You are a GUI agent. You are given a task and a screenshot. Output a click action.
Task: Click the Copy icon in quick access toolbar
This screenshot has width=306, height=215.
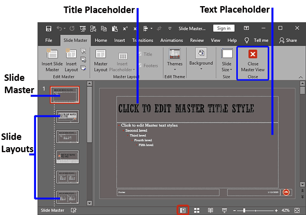click(x=104, y=29)
